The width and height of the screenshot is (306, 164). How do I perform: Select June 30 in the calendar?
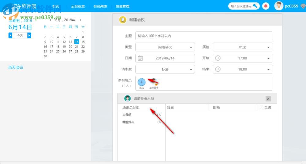pyautogui.click(x=45, y=56)
